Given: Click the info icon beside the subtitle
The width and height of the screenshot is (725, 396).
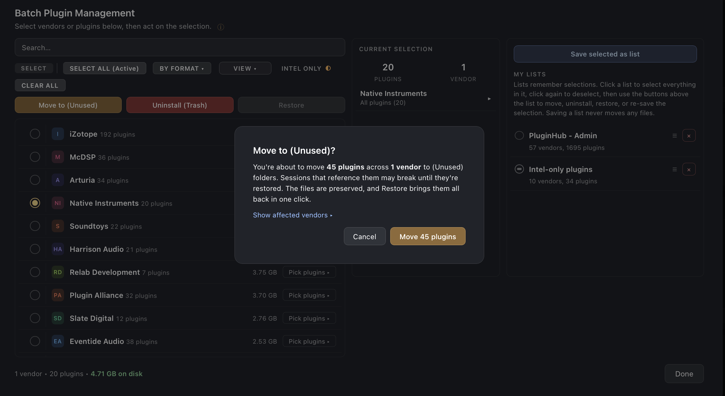Looking at the screenshot, I should coord(221,27).
